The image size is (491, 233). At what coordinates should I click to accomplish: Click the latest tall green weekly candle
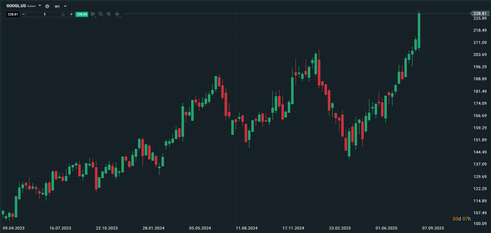pyautogui.click(x=419, y=31)
